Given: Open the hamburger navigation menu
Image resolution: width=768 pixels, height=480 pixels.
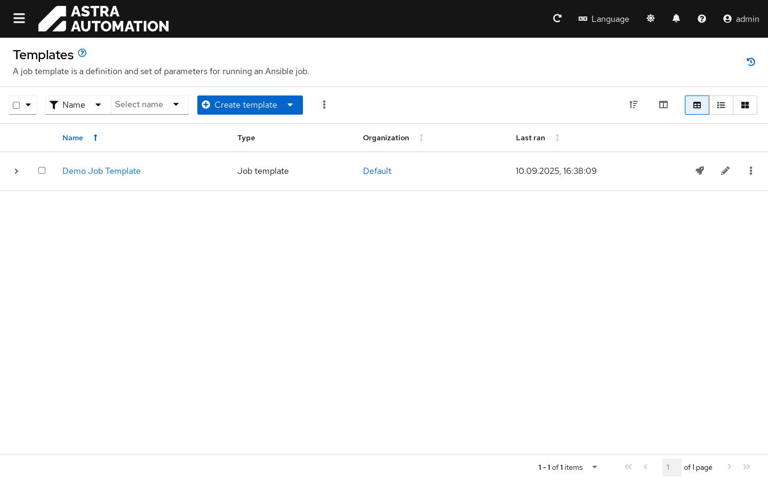Looking at the screenshot, I should [19, 19].
